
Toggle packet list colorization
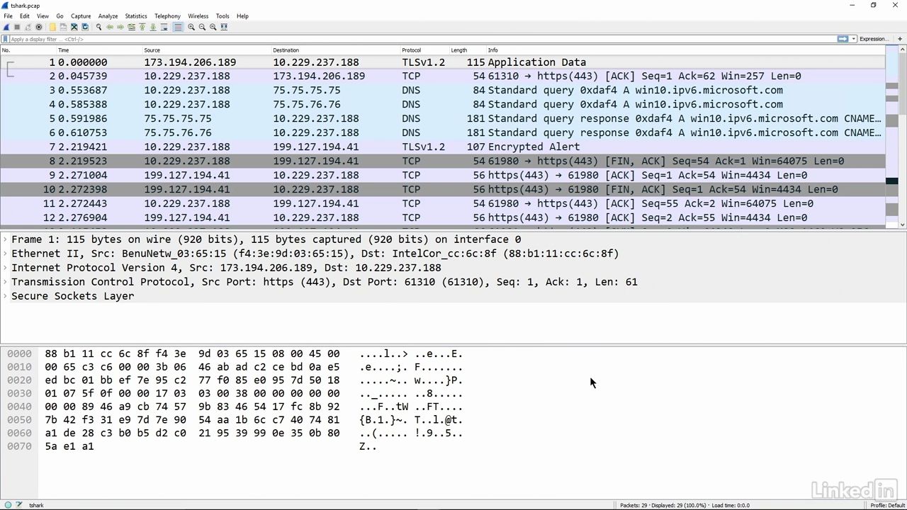(x=178, y=27)
